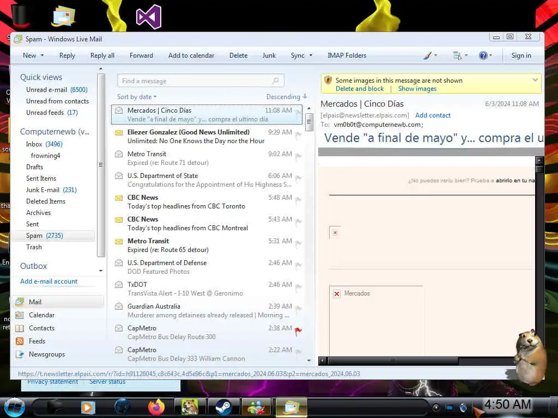Click the unread envelope icon beside Eliezer Gonzalez
Viewport: 558px width, 418px height.
(x=119, y=133)
